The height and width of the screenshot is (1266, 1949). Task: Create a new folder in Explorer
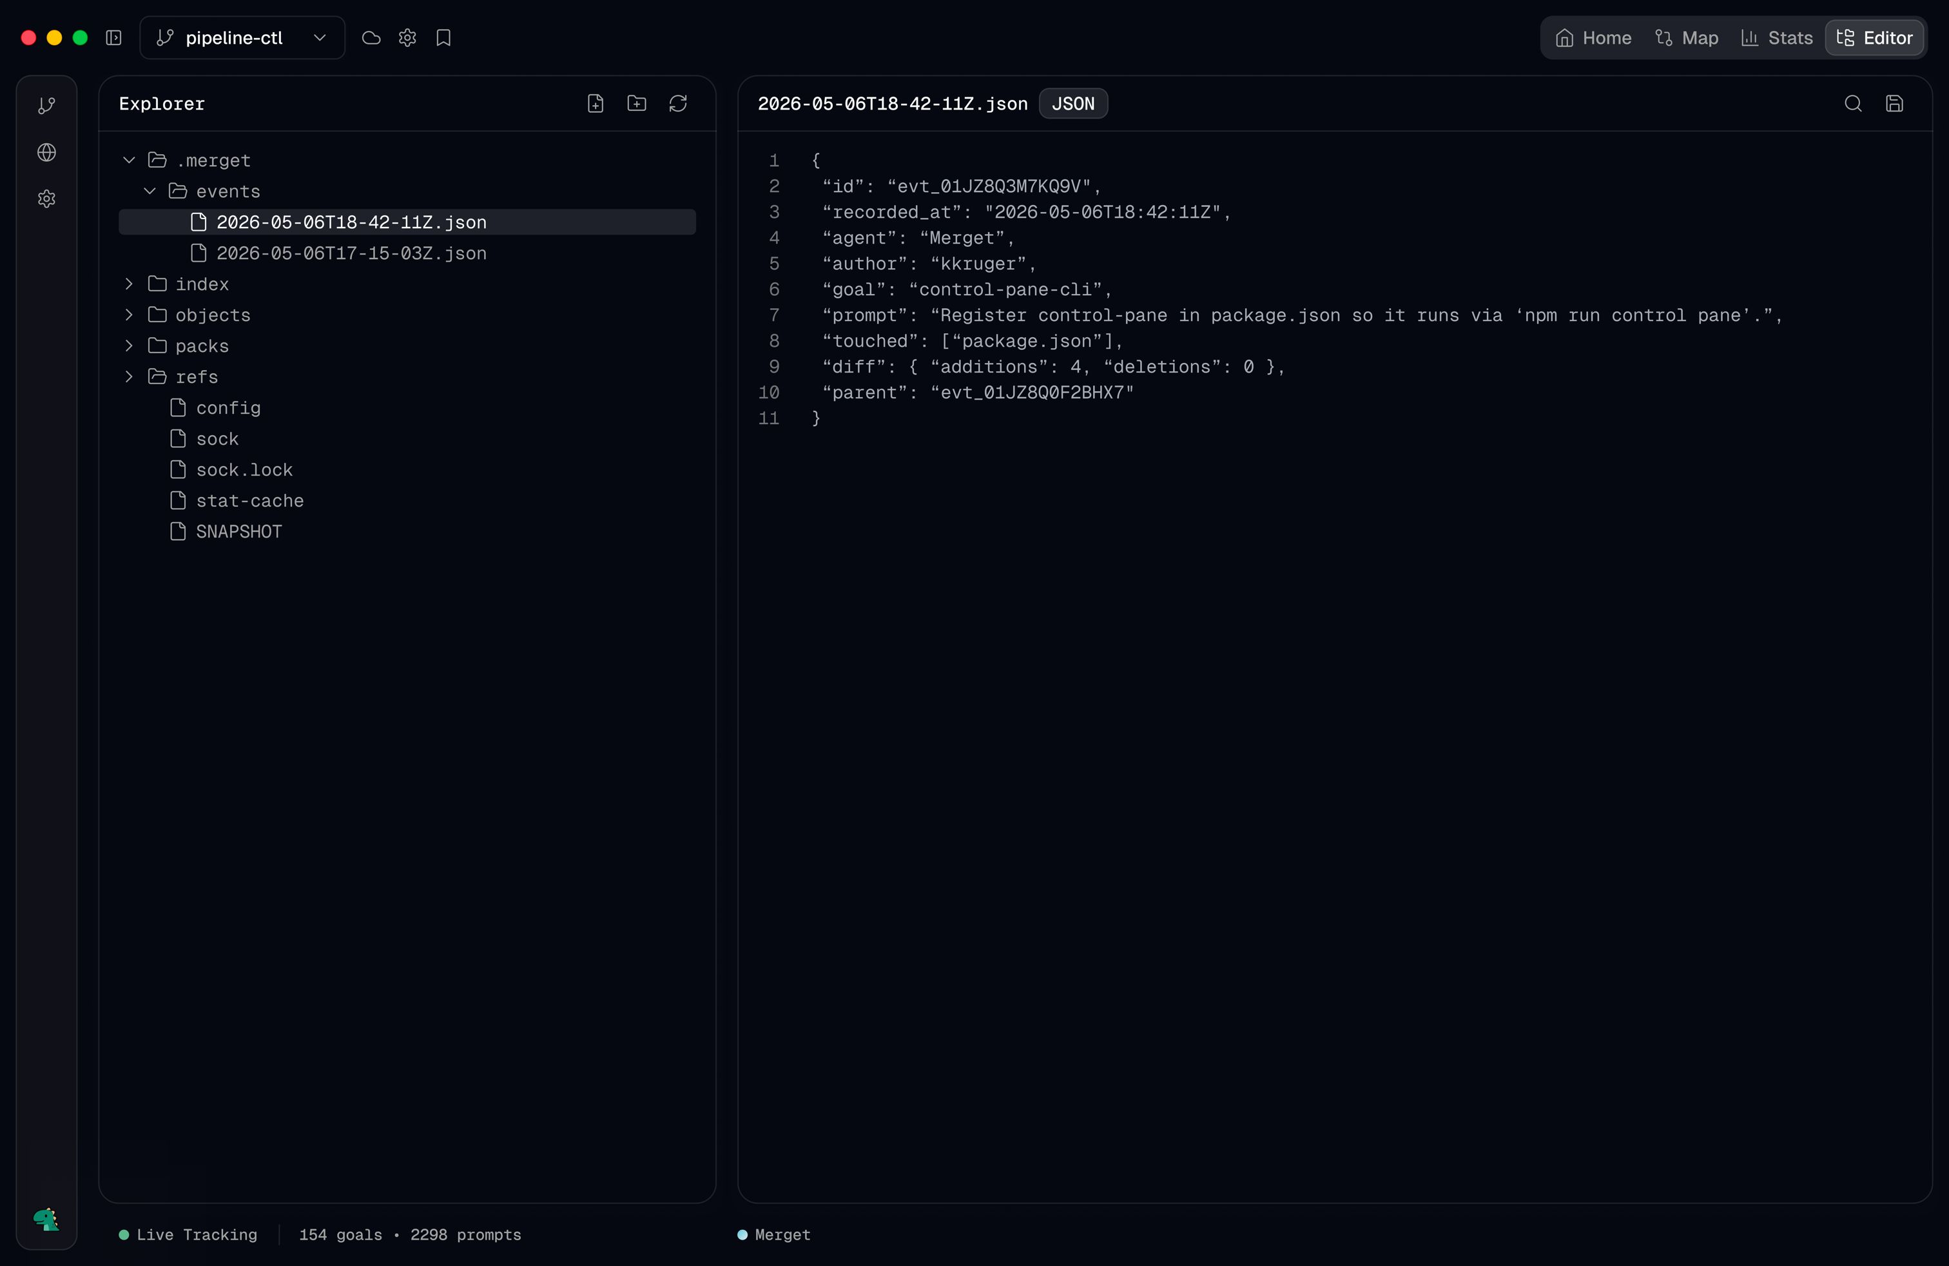click(636, 103)
